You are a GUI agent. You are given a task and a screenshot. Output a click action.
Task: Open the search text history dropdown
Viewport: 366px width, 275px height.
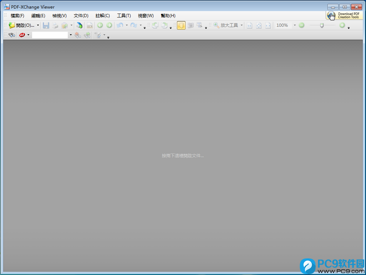71,35
